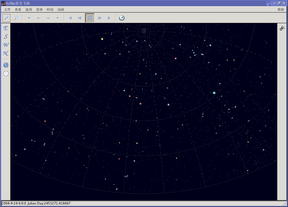
Task: Play the animation forward
Action: pos(109,18)
